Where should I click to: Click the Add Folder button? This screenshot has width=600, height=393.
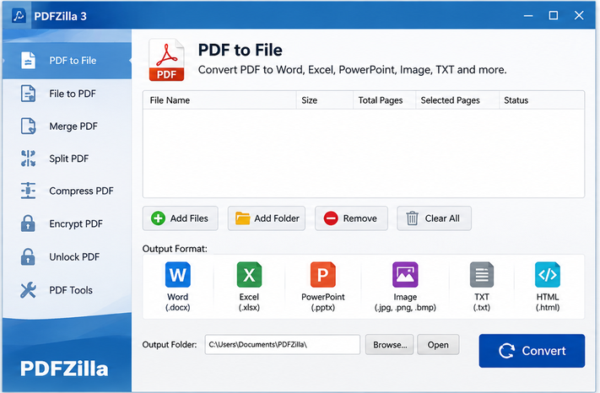pos(267,218)
